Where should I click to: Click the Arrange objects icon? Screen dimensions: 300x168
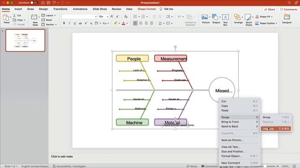pyautogui.click(x=238, y=17)
